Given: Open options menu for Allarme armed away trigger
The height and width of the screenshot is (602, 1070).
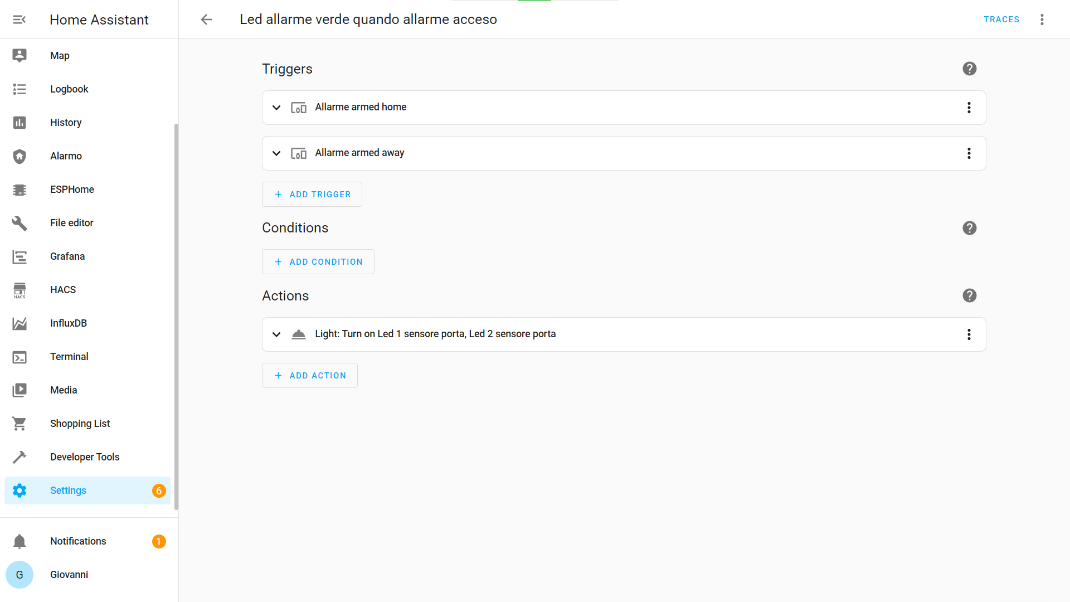Looking at the screenshot, I should [969, 153].
